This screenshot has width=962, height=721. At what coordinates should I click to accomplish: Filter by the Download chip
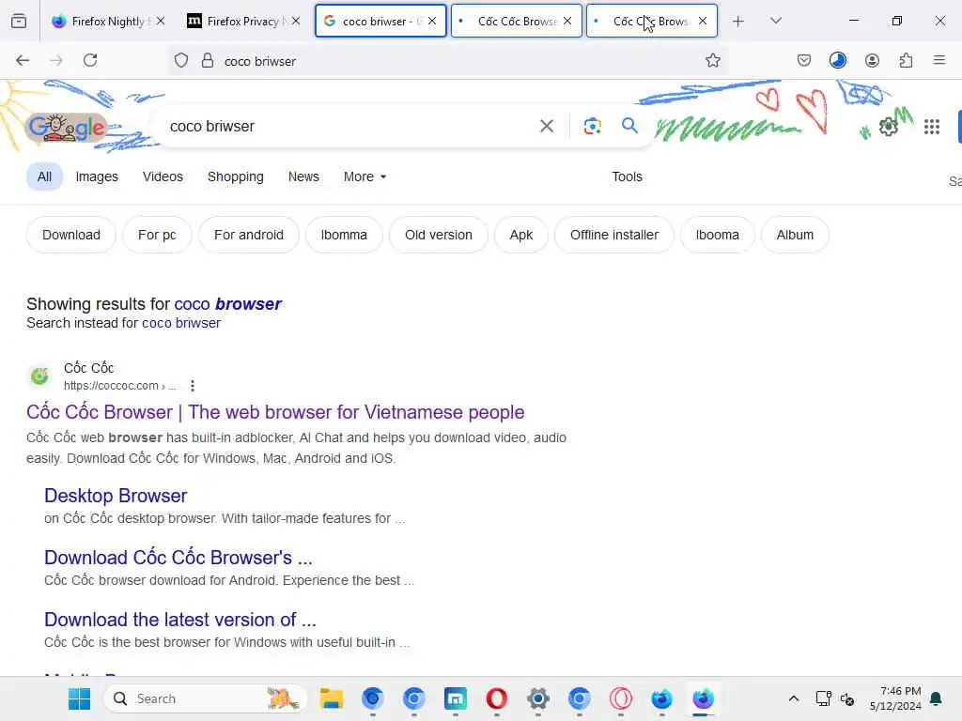[x=71, y=235]
